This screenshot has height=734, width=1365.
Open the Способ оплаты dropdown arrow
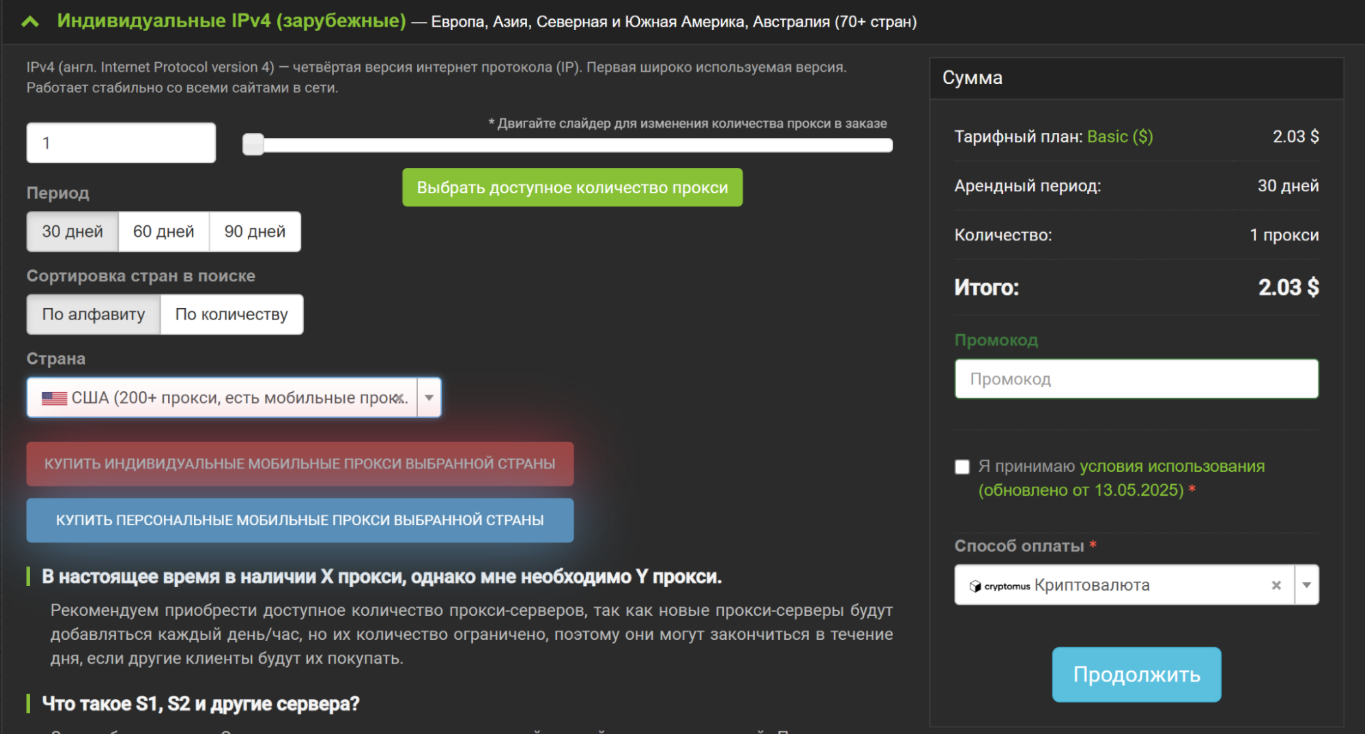1306,584
